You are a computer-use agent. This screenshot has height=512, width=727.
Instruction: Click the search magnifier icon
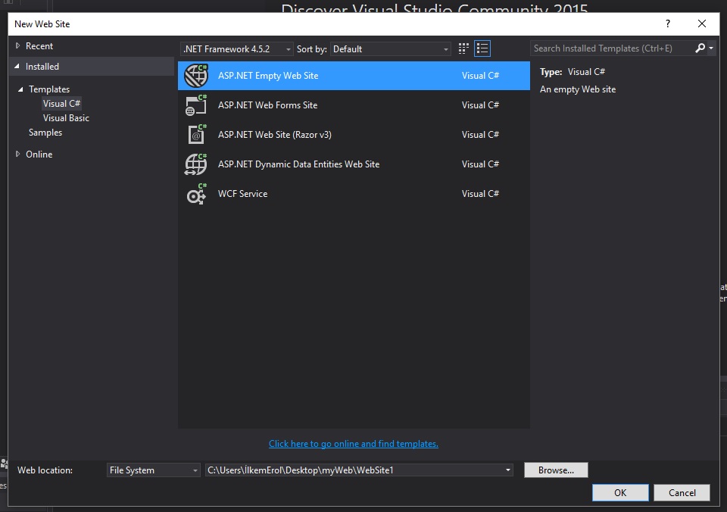tap(700, 48)
